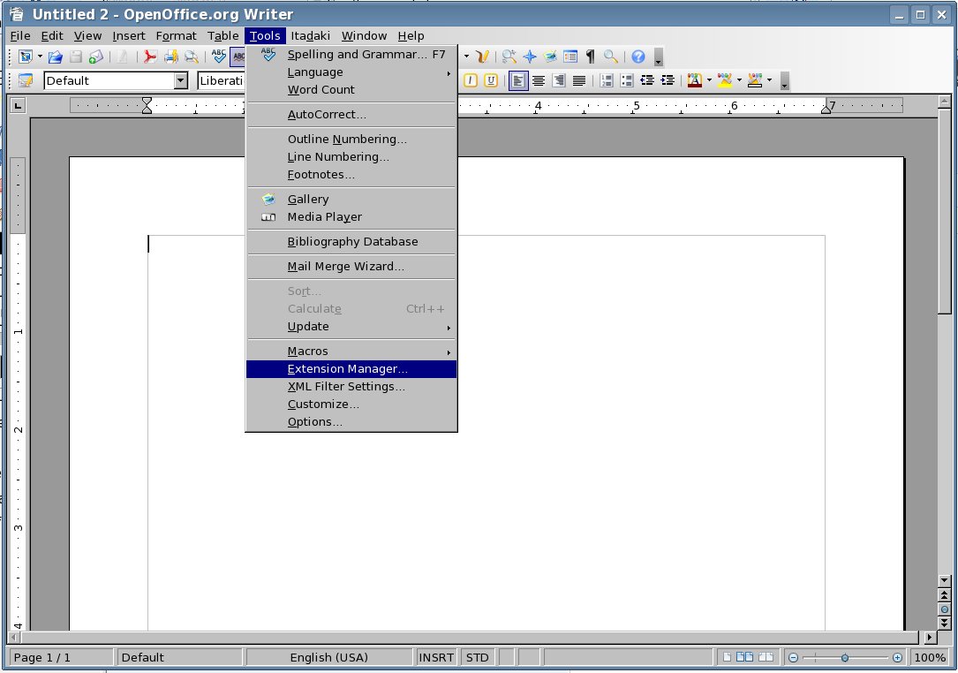
Task: Open the Navigator star icon
Action: (530, 57)
